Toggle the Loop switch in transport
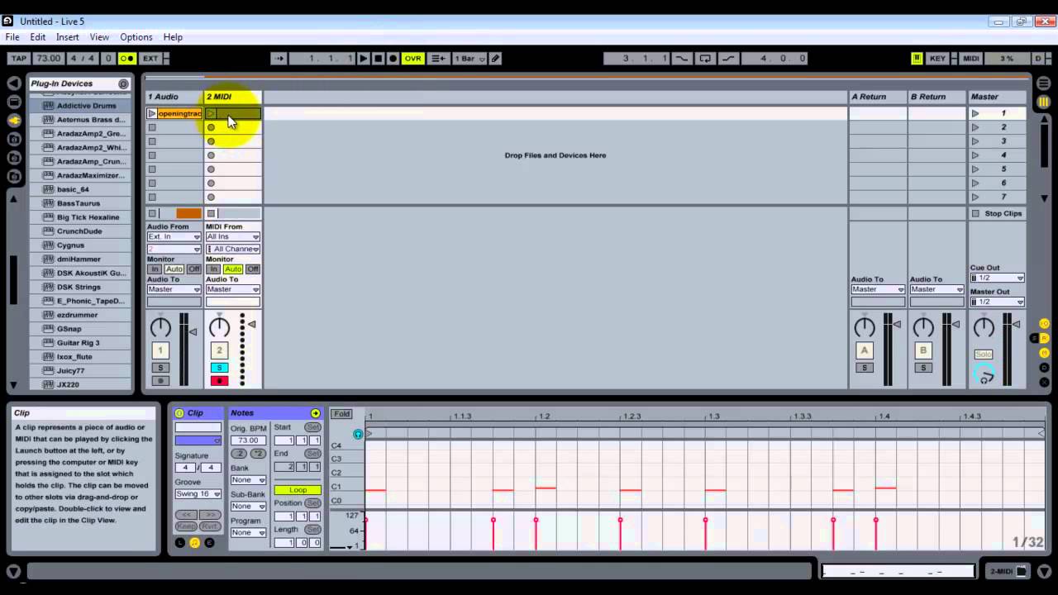 pos(705,59)
